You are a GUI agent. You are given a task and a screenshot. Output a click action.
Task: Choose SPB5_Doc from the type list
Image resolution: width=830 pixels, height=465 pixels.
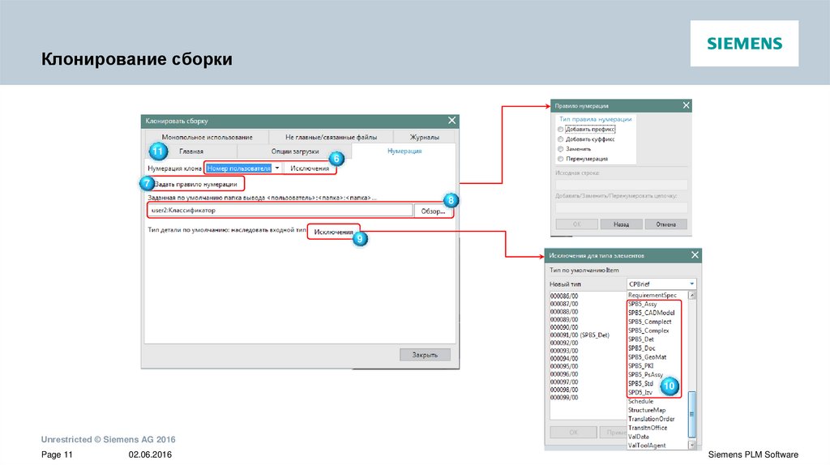[x=642, y=348]
